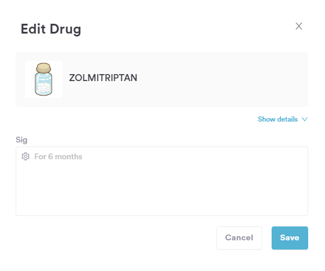Close the Edit Drug dialog
Screen dimensions: 325x271
coord(299,26)
